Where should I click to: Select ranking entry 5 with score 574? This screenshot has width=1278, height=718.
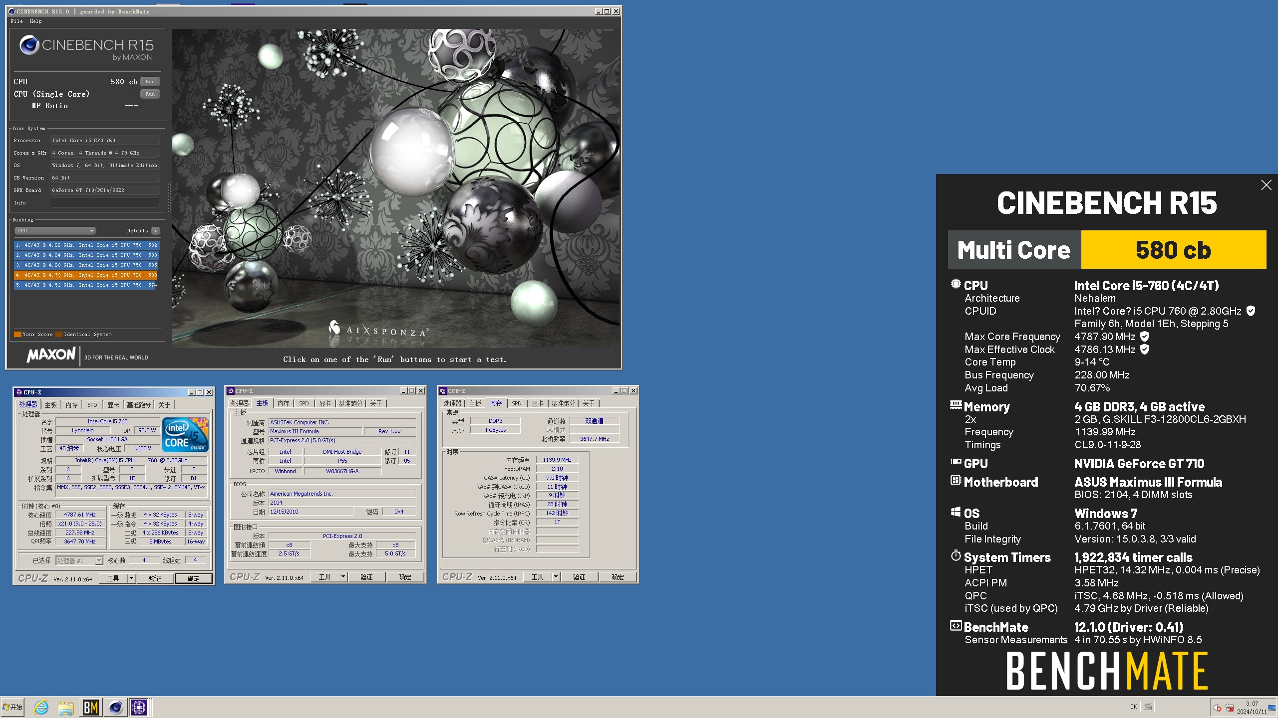pos(86,285)
